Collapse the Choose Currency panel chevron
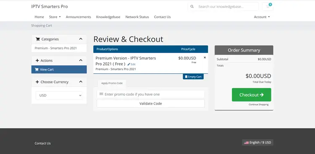Screen dimensions: 315x154 click(x=81, y=82)
